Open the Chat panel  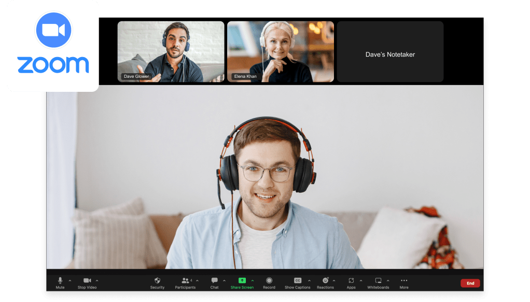(x=214, y=281)
